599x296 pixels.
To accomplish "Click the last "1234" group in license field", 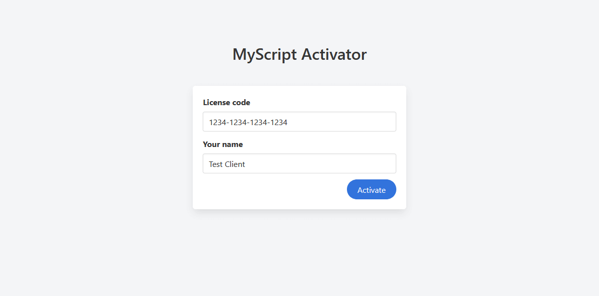I will [x=279, y=122].
